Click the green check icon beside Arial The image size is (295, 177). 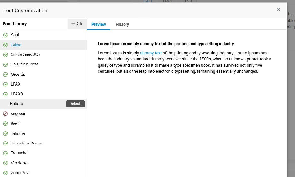tap(5, 35)
